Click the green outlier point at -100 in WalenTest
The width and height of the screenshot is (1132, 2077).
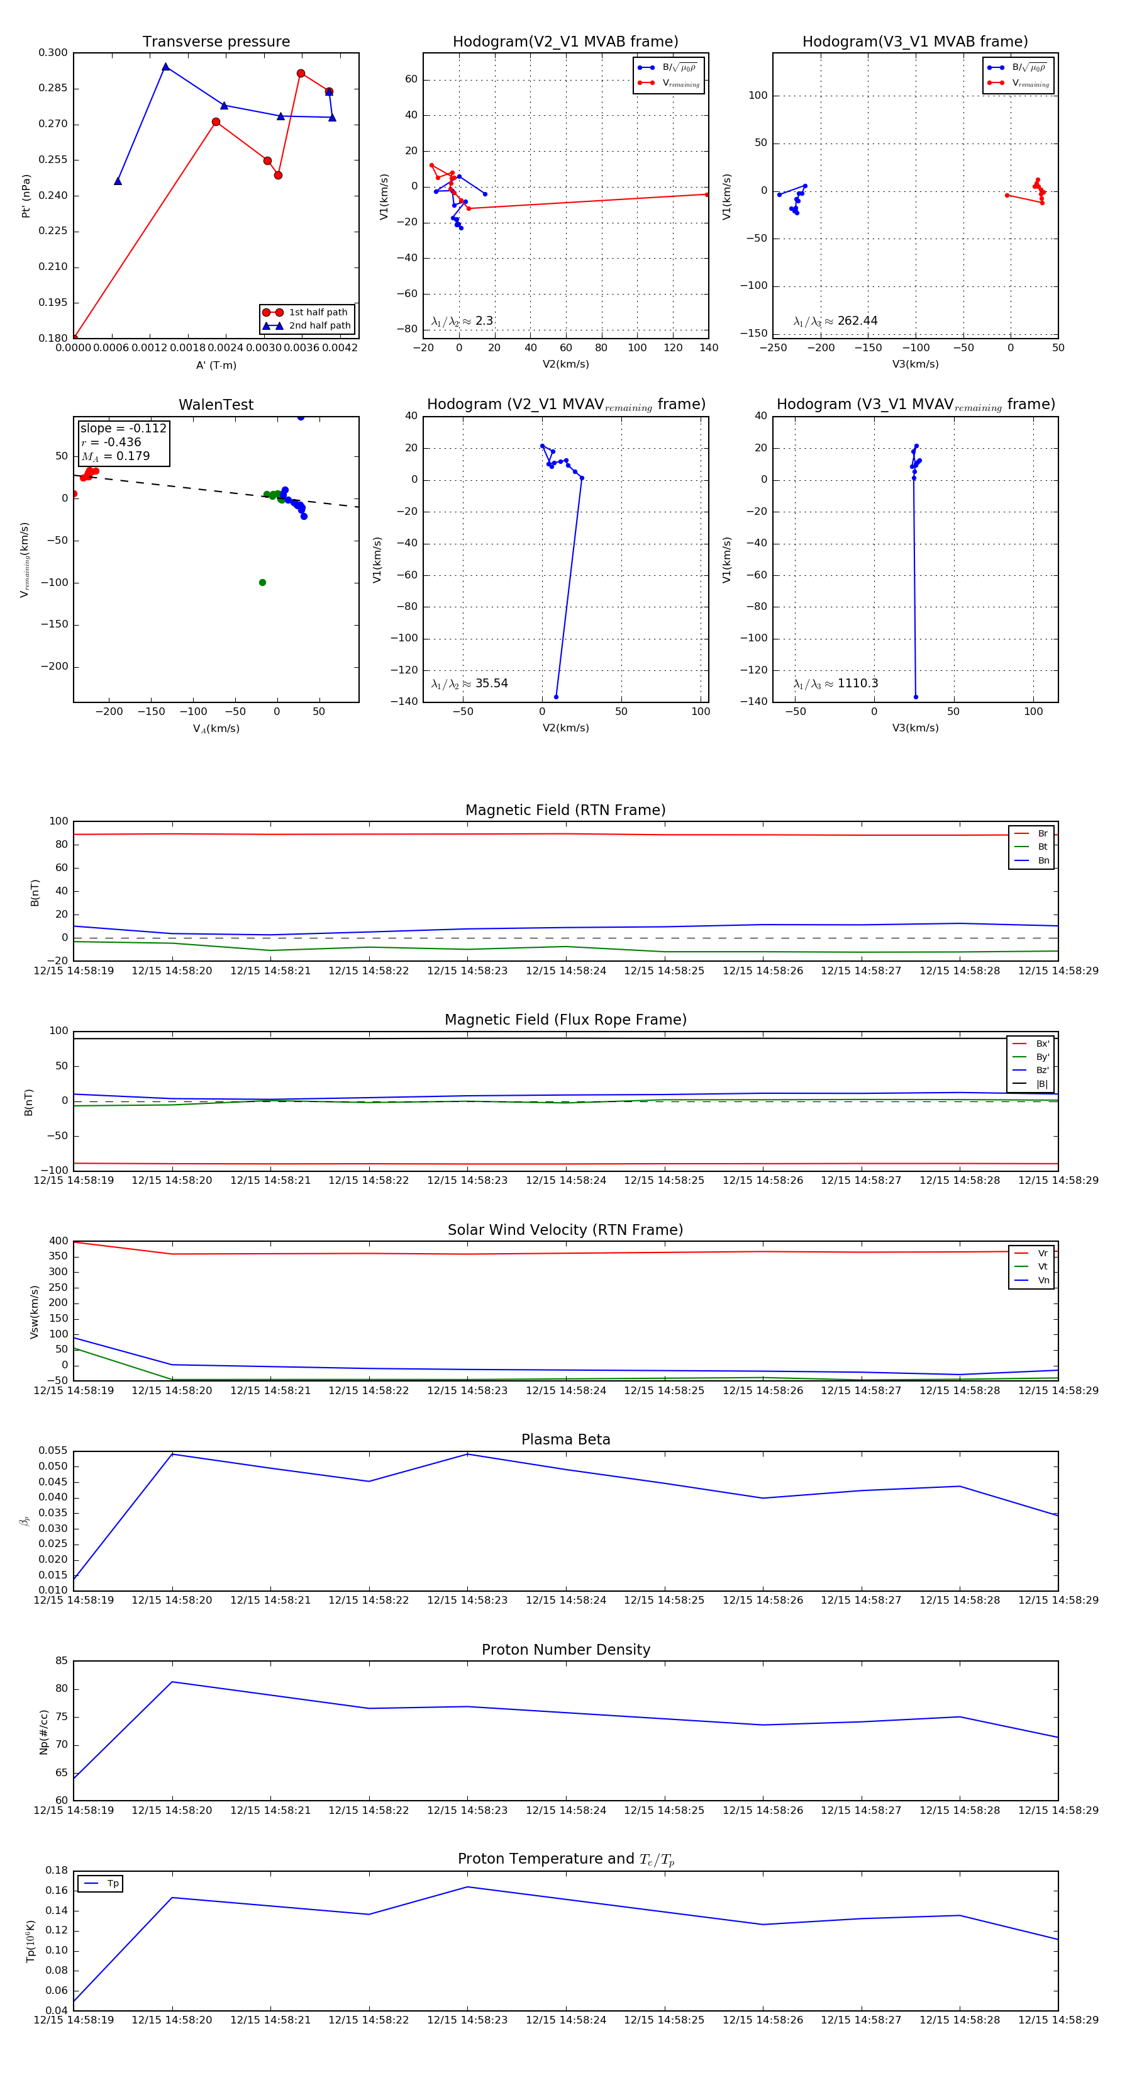[263, 582]
